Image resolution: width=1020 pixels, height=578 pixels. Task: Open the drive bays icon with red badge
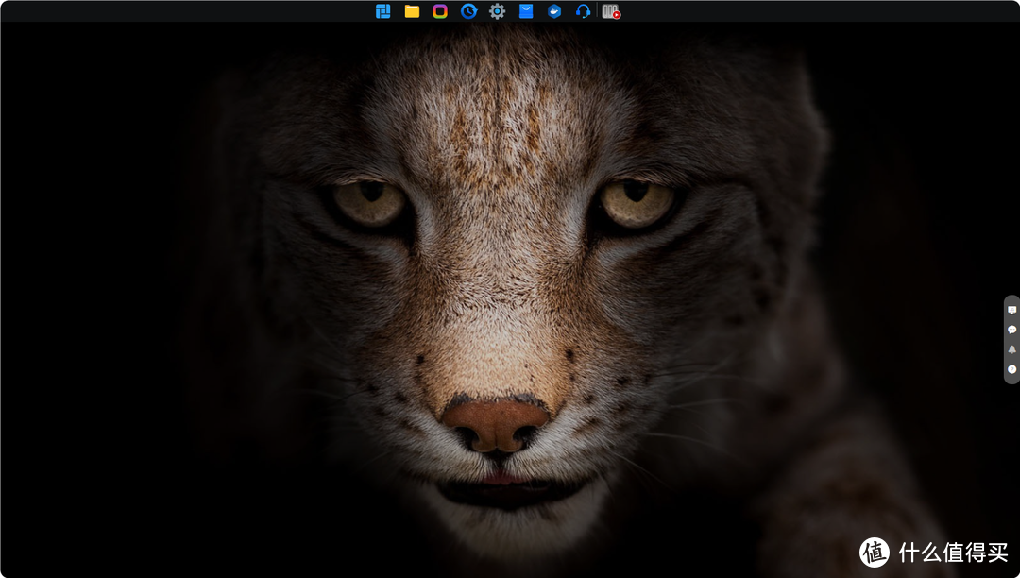pos(611,11)
